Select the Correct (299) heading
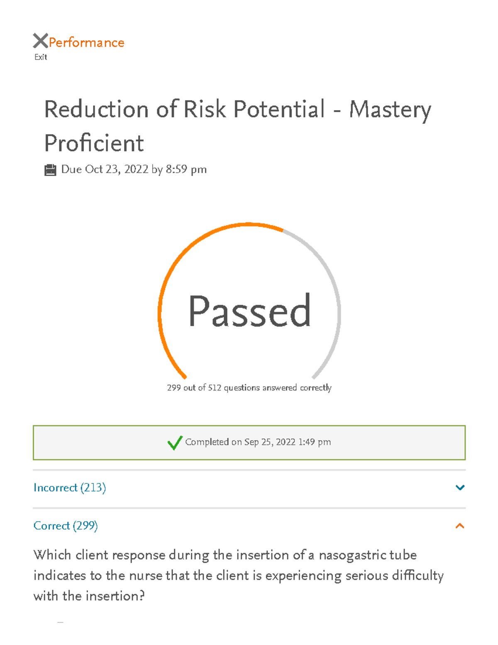Image resolution: width=498 pixels, height=645 pixels. pyautogui.click(x=66, y=526)
